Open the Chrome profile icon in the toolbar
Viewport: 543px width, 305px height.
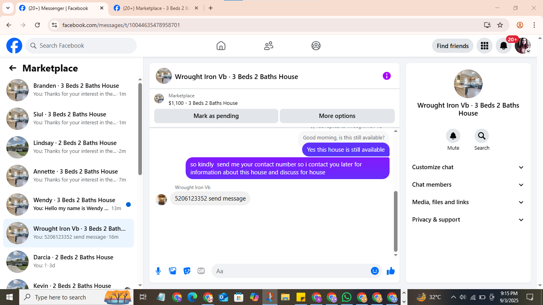pos(520,25)
